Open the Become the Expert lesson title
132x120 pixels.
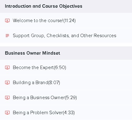click(33, 68)
